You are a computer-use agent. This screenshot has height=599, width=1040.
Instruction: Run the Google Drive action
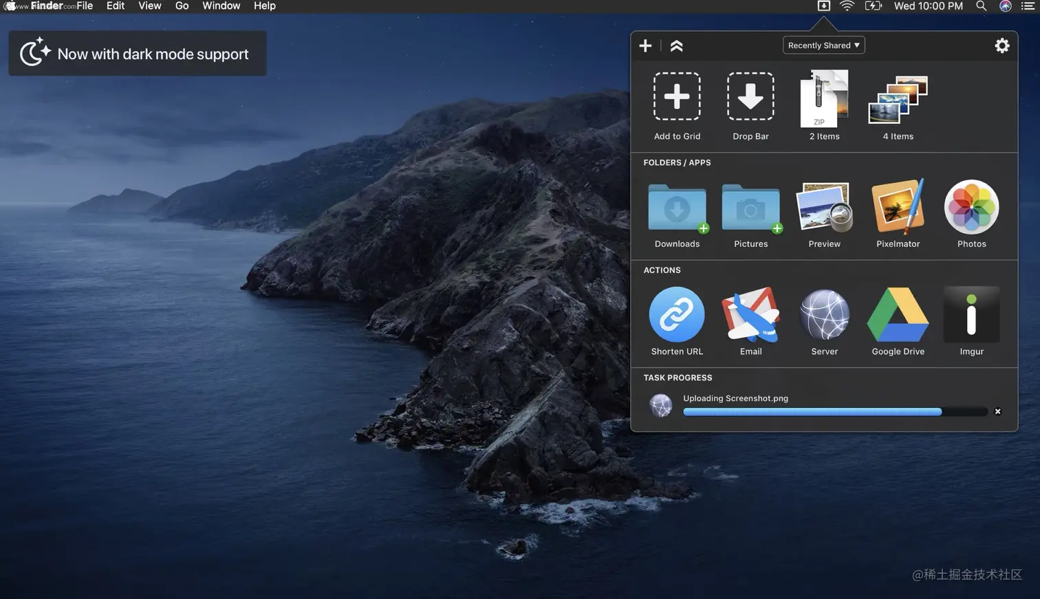(898, 314)
